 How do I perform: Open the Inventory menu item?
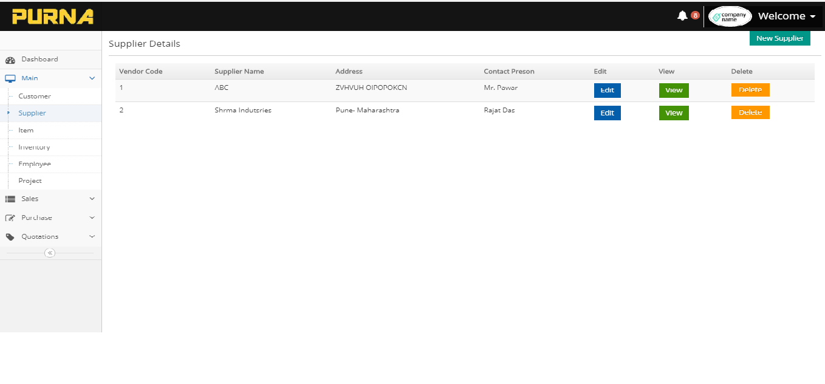tap(34, 147)
